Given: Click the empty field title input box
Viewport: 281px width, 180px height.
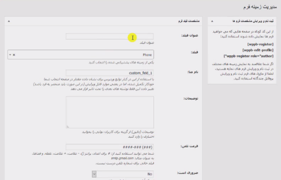Looking at the screenshot, I should [x=110, y=36].
